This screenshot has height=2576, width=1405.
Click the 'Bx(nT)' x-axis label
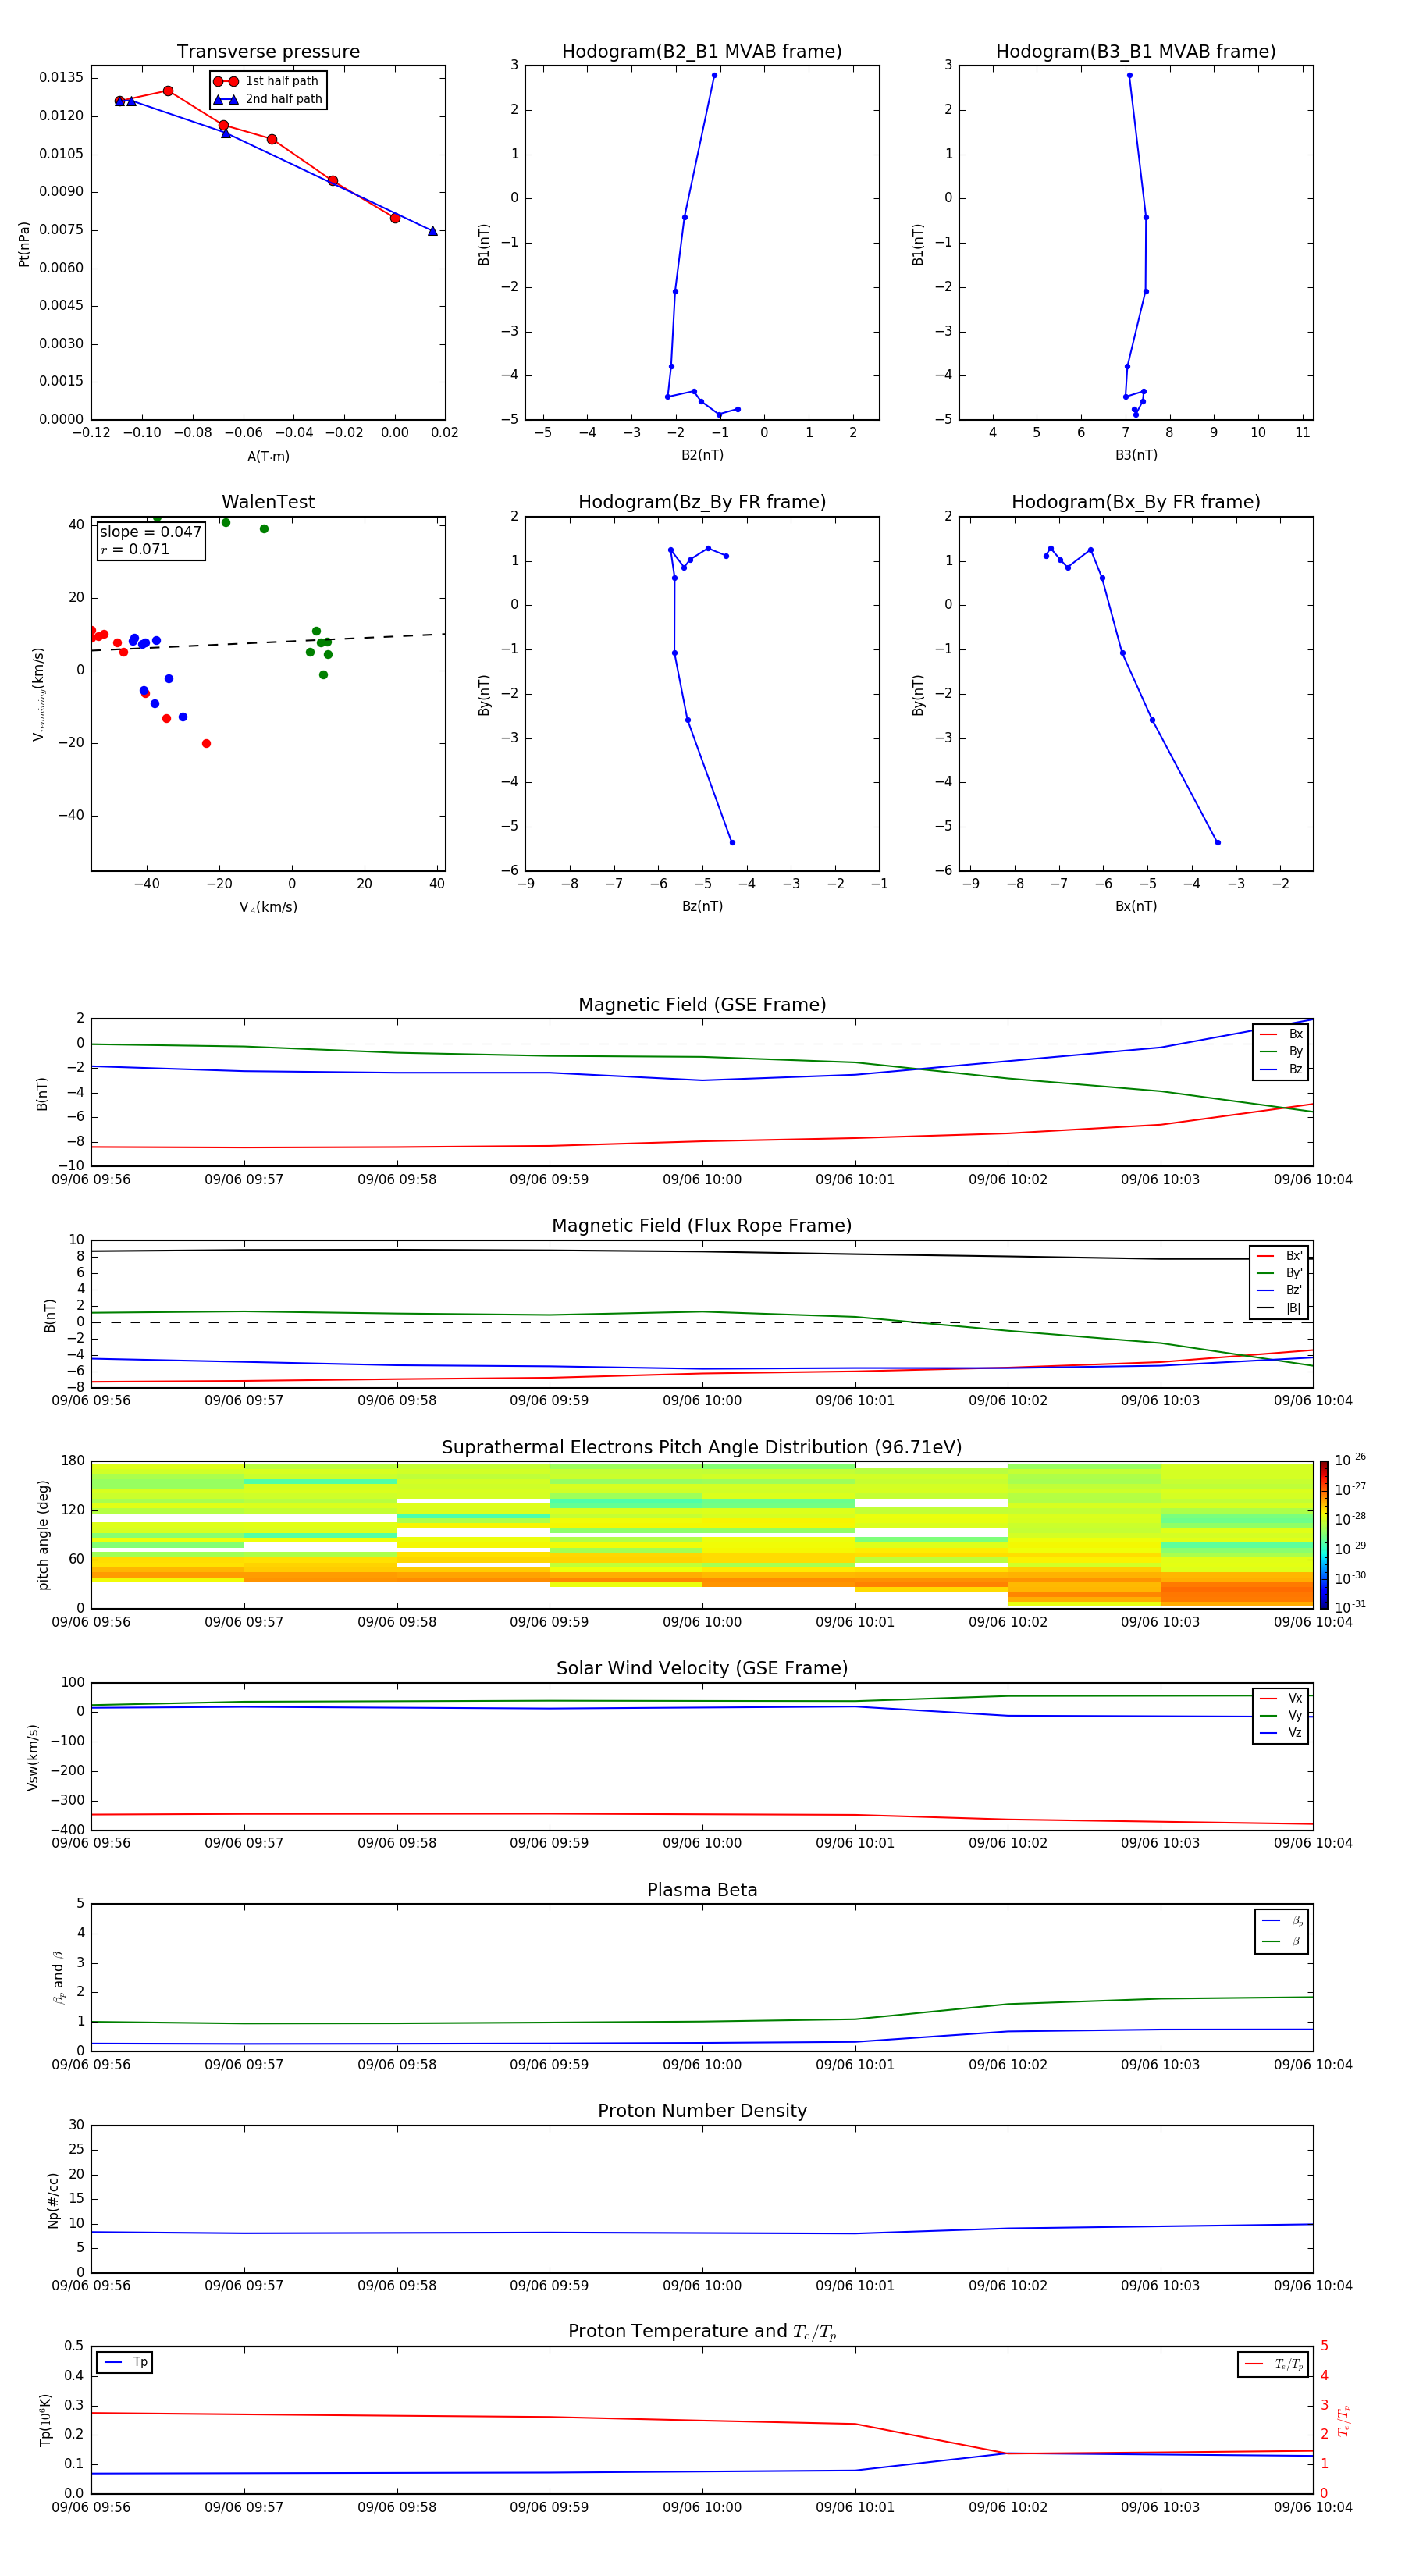[1136, 906]
